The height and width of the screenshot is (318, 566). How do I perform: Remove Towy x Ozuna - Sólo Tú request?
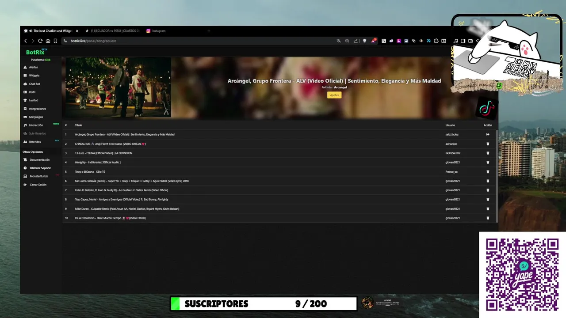coord(488,171)
